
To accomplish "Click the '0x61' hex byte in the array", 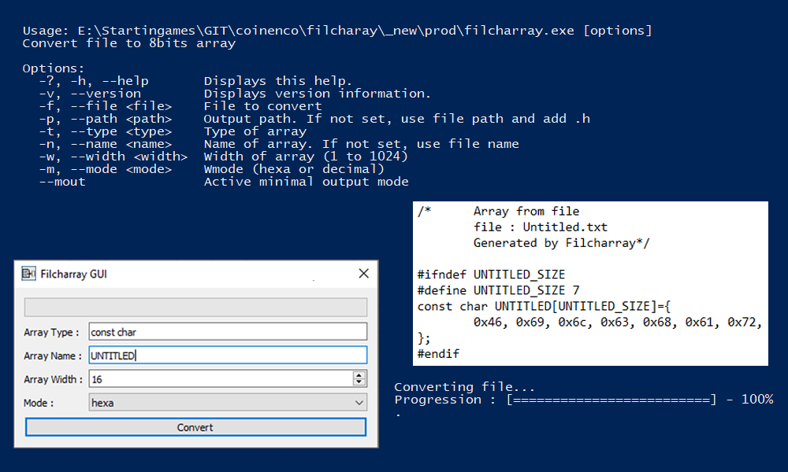I will [699, 322].
